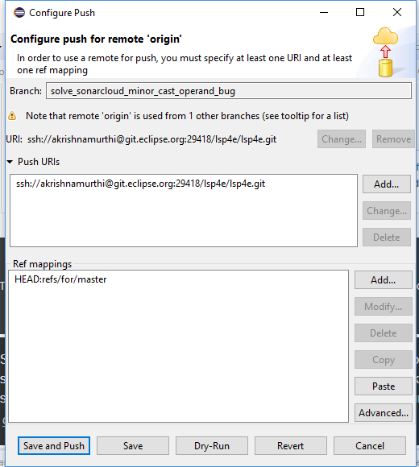
Task: Cancel the Configure Push dialog
Action: click(x=370, y=446)
